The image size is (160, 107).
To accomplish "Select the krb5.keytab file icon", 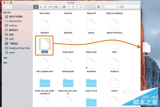I will 68,63.
